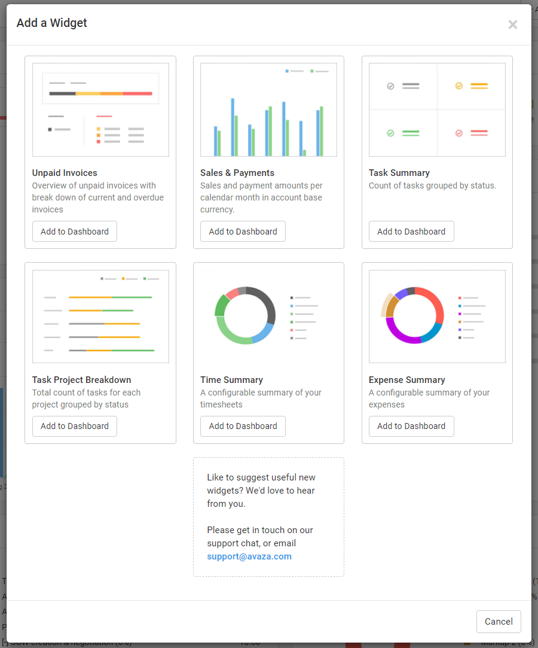Click the Task Summary heading text
Image resolution: width=538 pixels, height=648 pixels.
click(399, 173)
